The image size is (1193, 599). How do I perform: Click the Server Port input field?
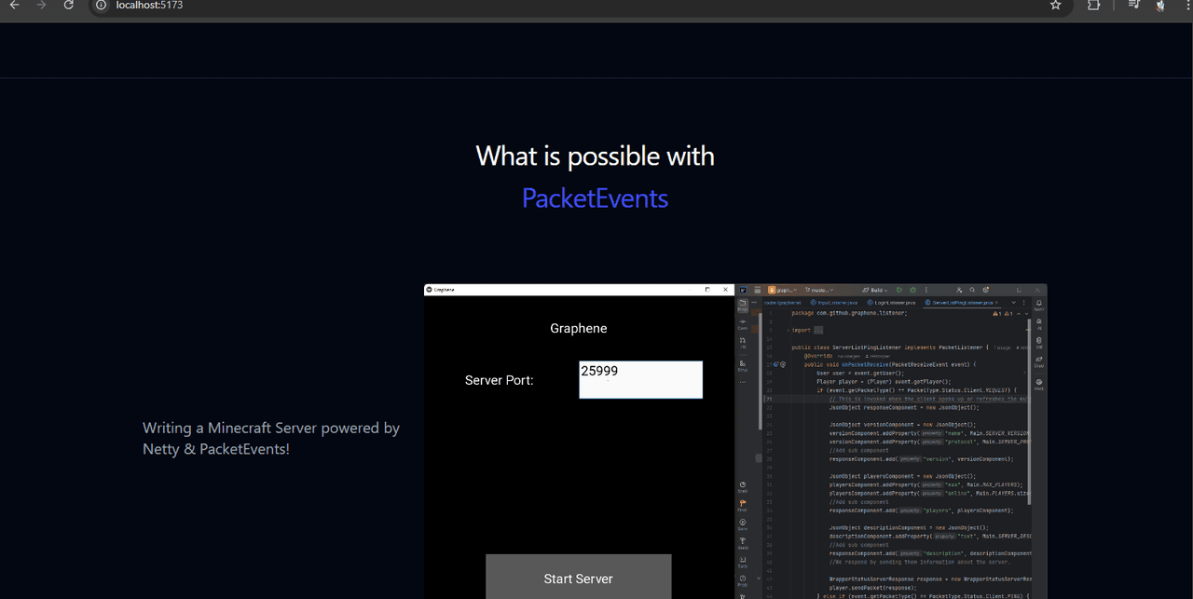640,380
